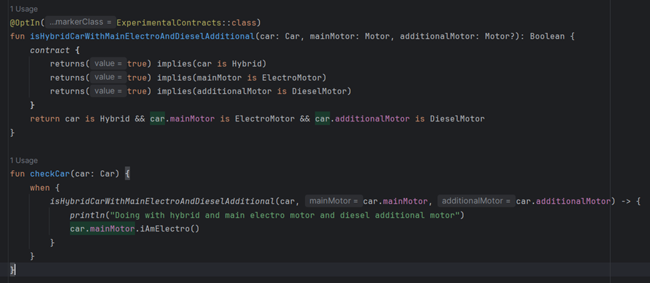The height and width of the screenshot is (283, 650).
Task: Open the "1 Usage" hint above @OptIn annotation
Action: (23, 9)
